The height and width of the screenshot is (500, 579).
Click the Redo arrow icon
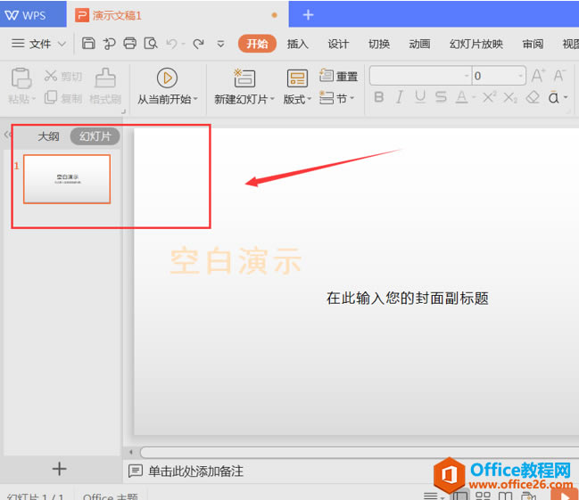(x=199, y=44)
